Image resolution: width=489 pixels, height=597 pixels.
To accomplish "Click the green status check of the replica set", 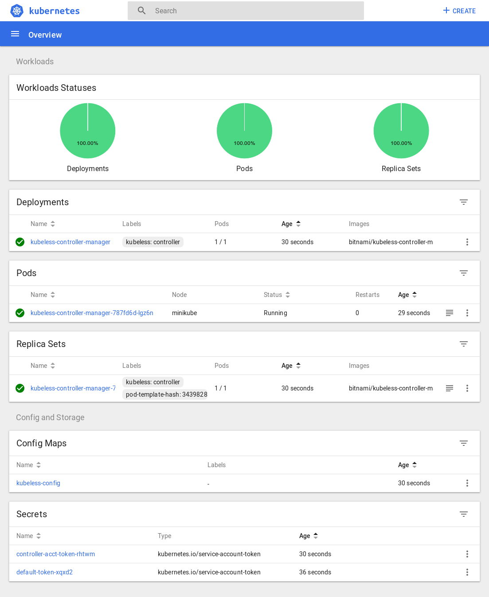I will [x=20, y=388].
